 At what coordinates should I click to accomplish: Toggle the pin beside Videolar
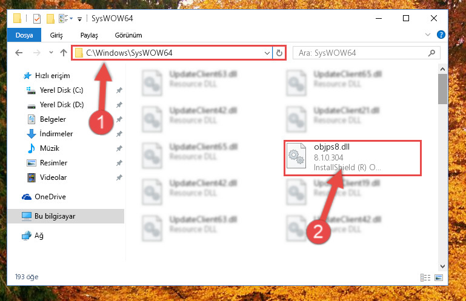pyautogui.click(x=119, y=177)
